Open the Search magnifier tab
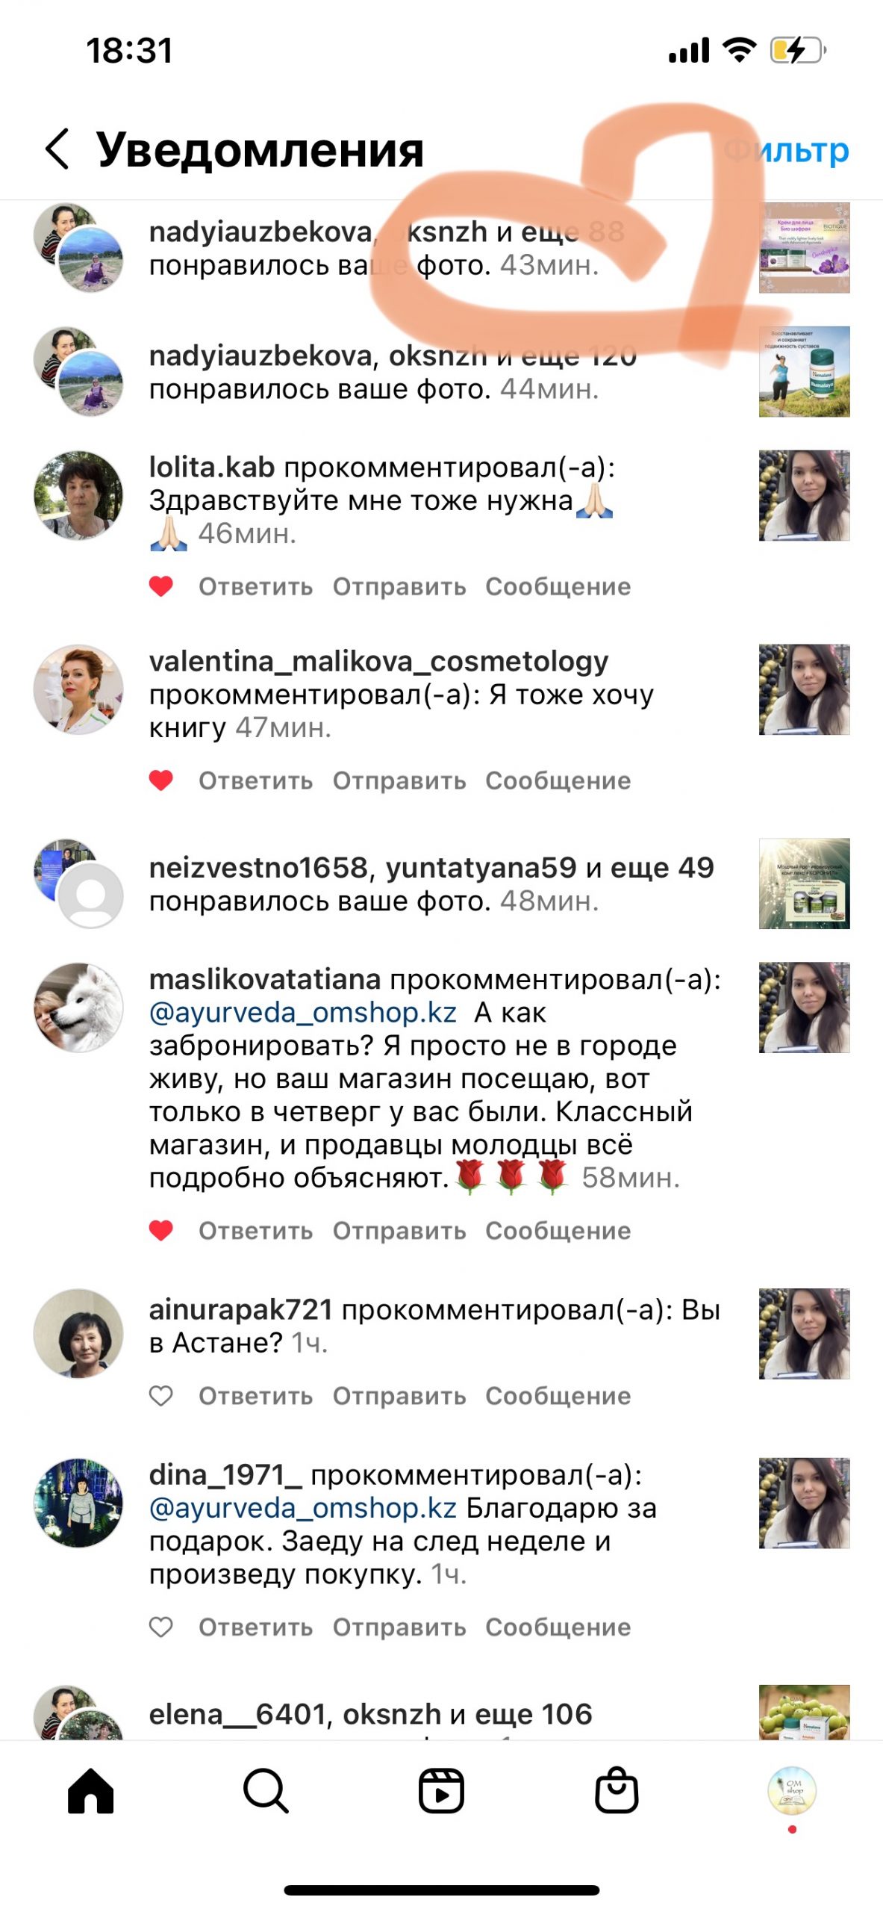This screenshot has width=883, height=1912. pyautogui.click(x=266, y=1790)
